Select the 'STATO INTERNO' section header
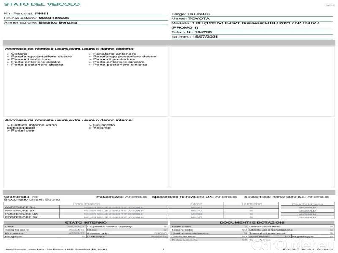This screenshot has height=253, width=338. 86,223
